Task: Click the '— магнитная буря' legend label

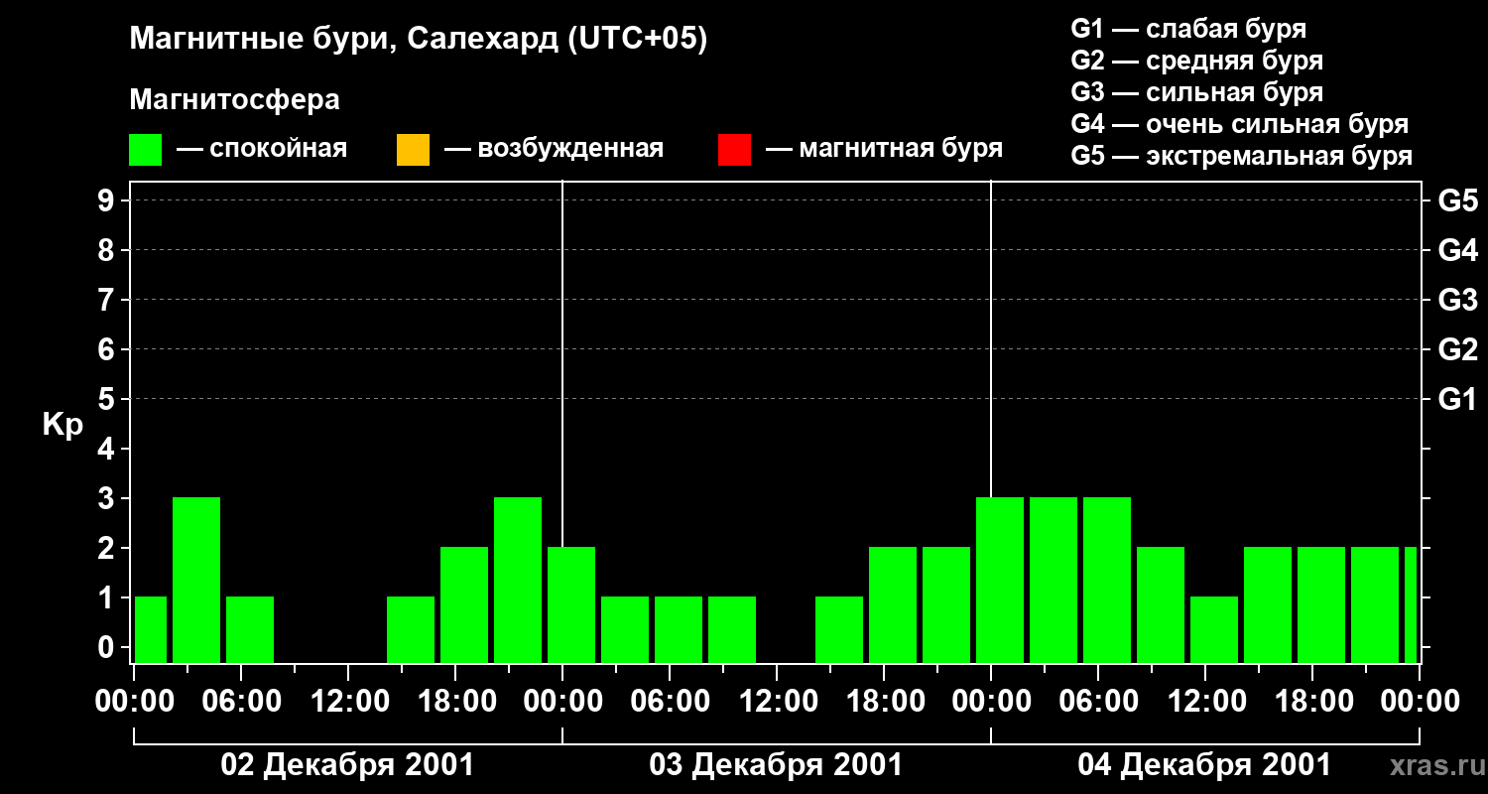Action: pyautogui.click(x=884, y=149)
